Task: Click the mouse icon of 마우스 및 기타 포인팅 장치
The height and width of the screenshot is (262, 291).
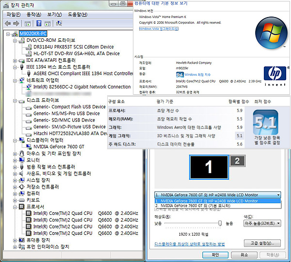Action: point(22,154)
